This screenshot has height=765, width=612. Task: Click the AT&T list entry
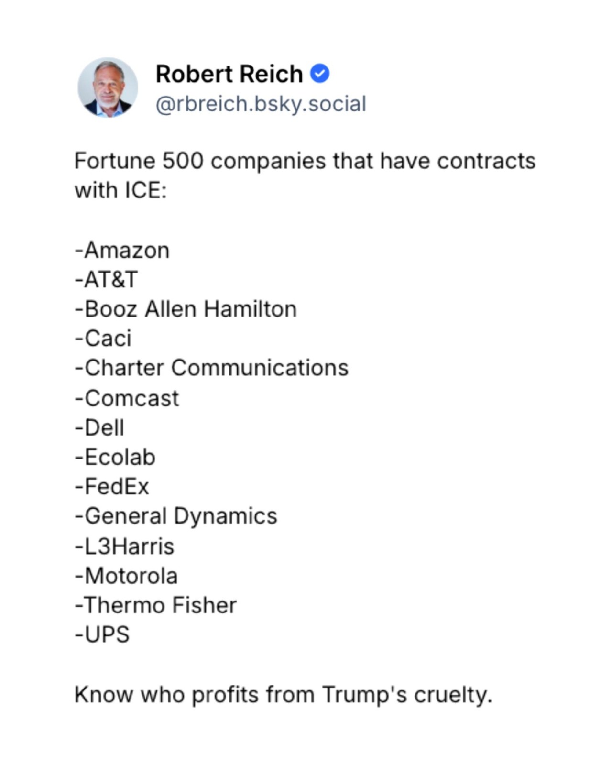(106, 279)
